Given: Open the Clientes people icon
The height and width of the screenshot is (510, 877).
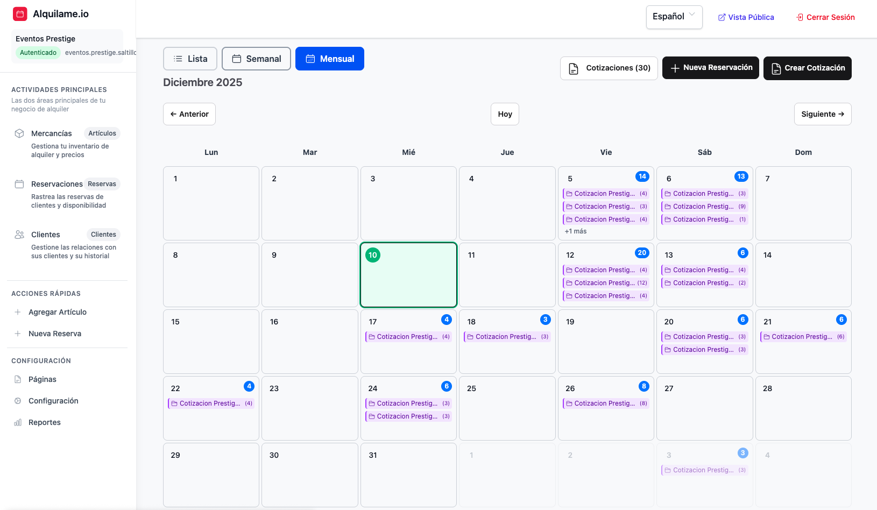Looking at the screenshot, I should click(19, 235).
